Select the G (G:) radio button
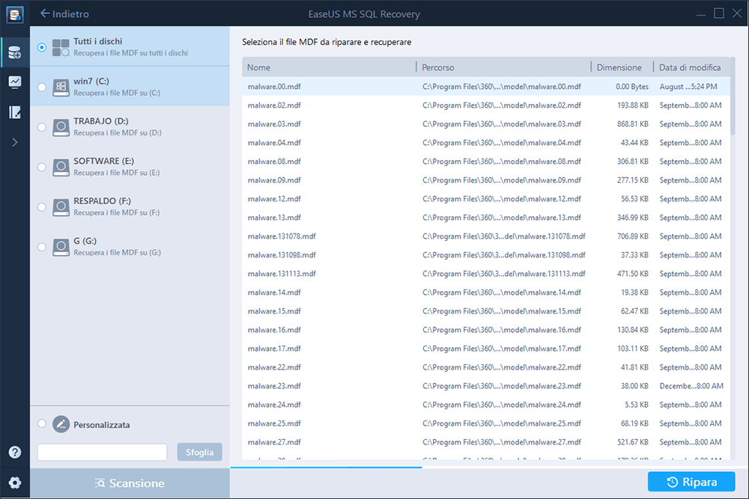This screenshot has width=749, height=499. click(x=42, y=247)
